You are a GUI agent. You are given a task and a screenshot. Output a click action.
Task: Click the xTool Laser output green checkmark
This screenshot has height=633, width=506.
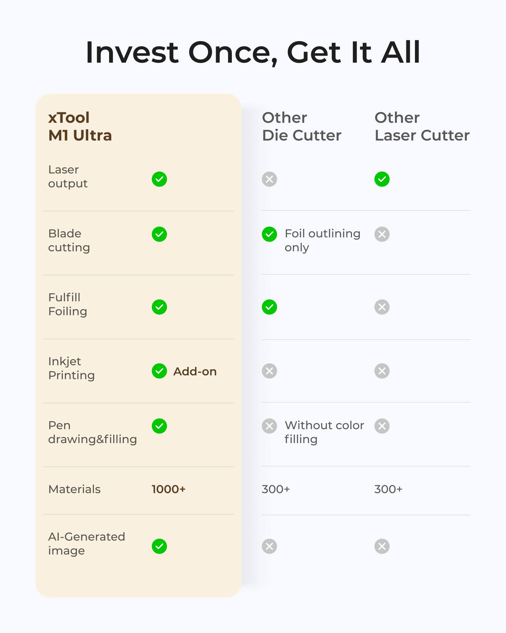click(x=159, y=179)
